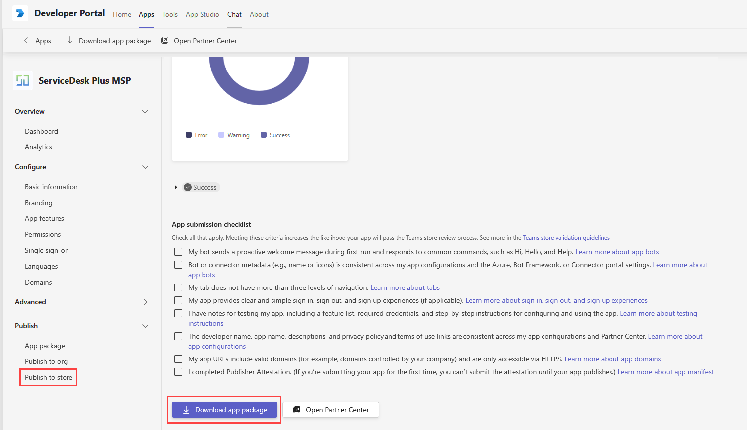Click the Open Partner Center button

331,409
